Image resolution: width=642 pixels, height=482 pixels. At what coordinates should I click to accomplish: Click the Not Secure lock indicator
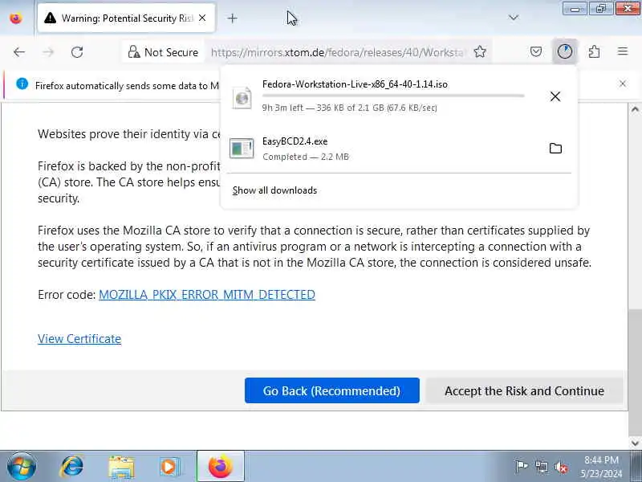[x=163, y=52]
